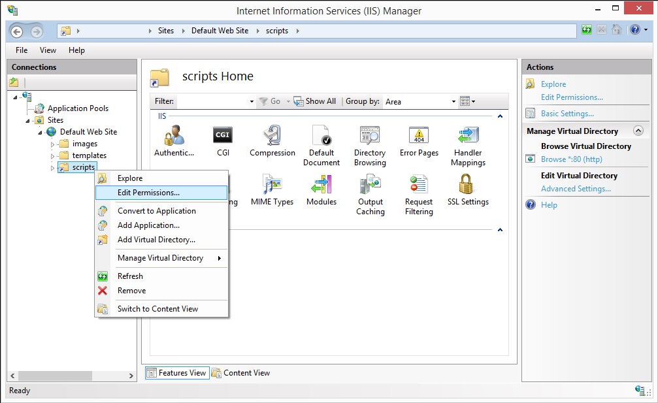This screenshot has width=658, height=403.
Task: Expand the scripts tree node
Action: 52,168
